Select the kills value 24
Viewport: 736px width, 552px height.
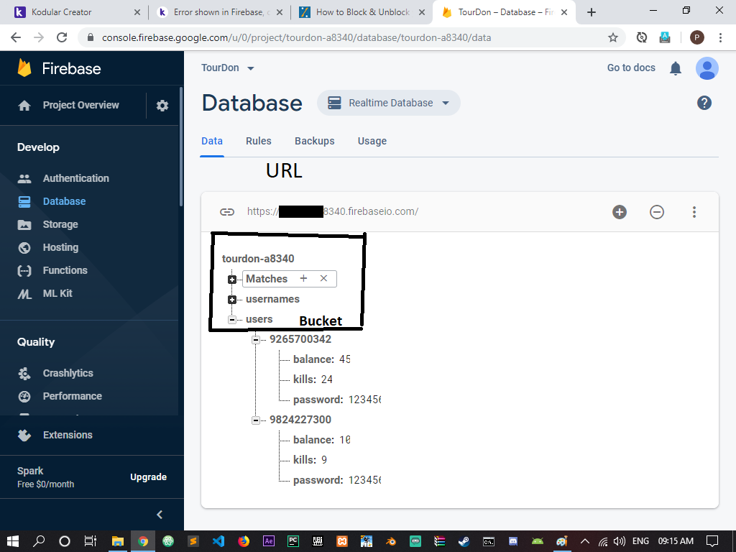(x=327, y=379)
